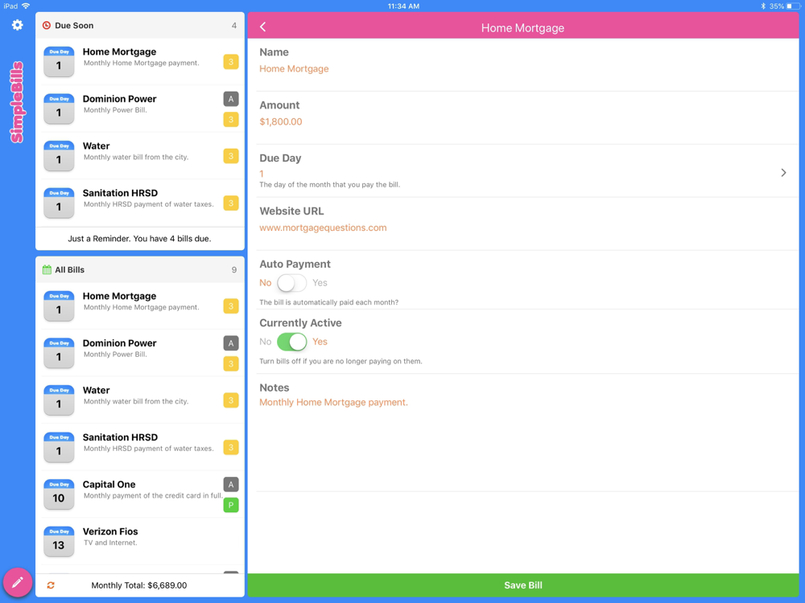Click Monthly Total: $6,689.00 text
The image size is (805, 603).
coord(139,585)
